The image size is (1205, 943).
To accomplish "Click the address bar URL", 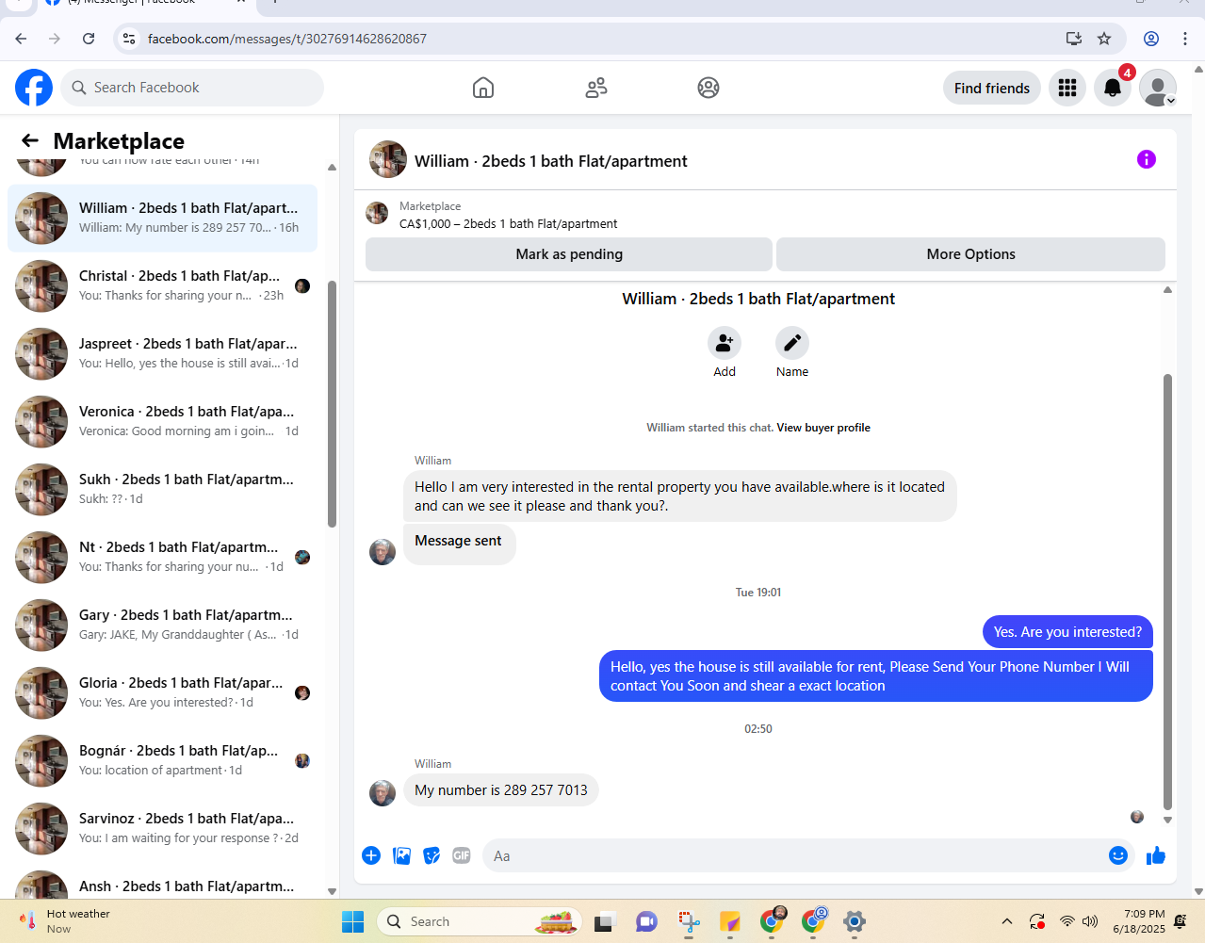I will click(287, 39).
